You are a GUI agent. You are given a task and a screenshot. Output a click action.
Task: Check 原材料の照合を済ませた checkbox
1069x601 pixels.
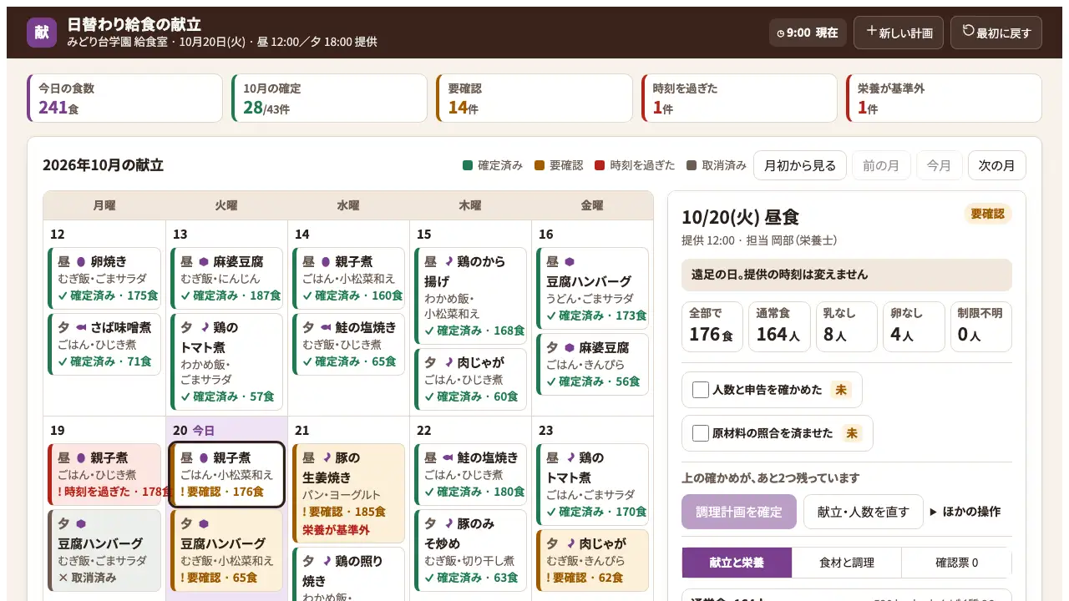pos(701,433)
